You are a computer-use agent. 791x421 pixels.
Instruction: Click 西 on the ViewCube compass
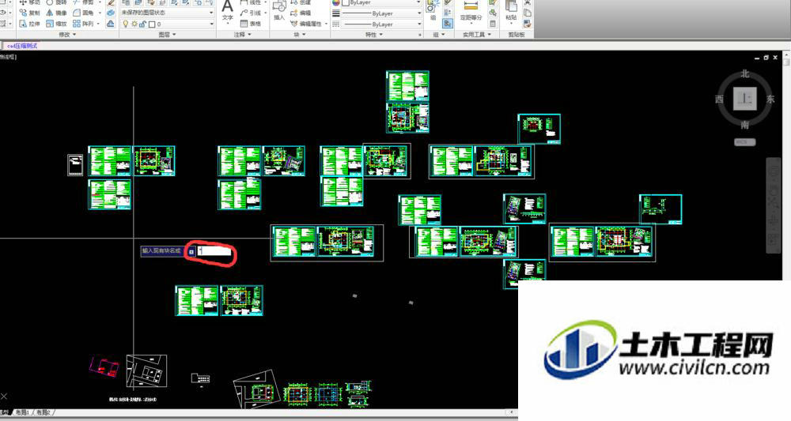pyautogui.click(x=719, y=99)
